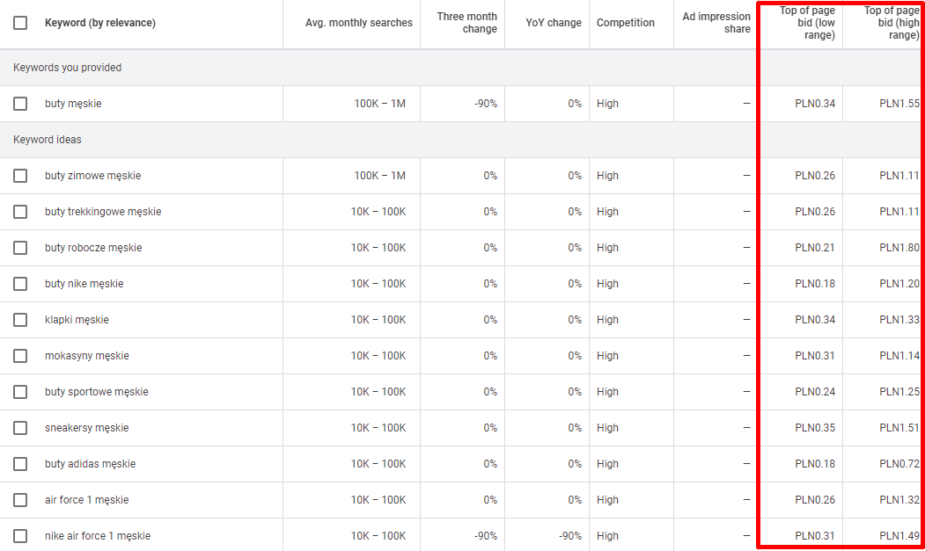
Task: Tick the mokasyny męskie checkbox
Action: [20, 356]
